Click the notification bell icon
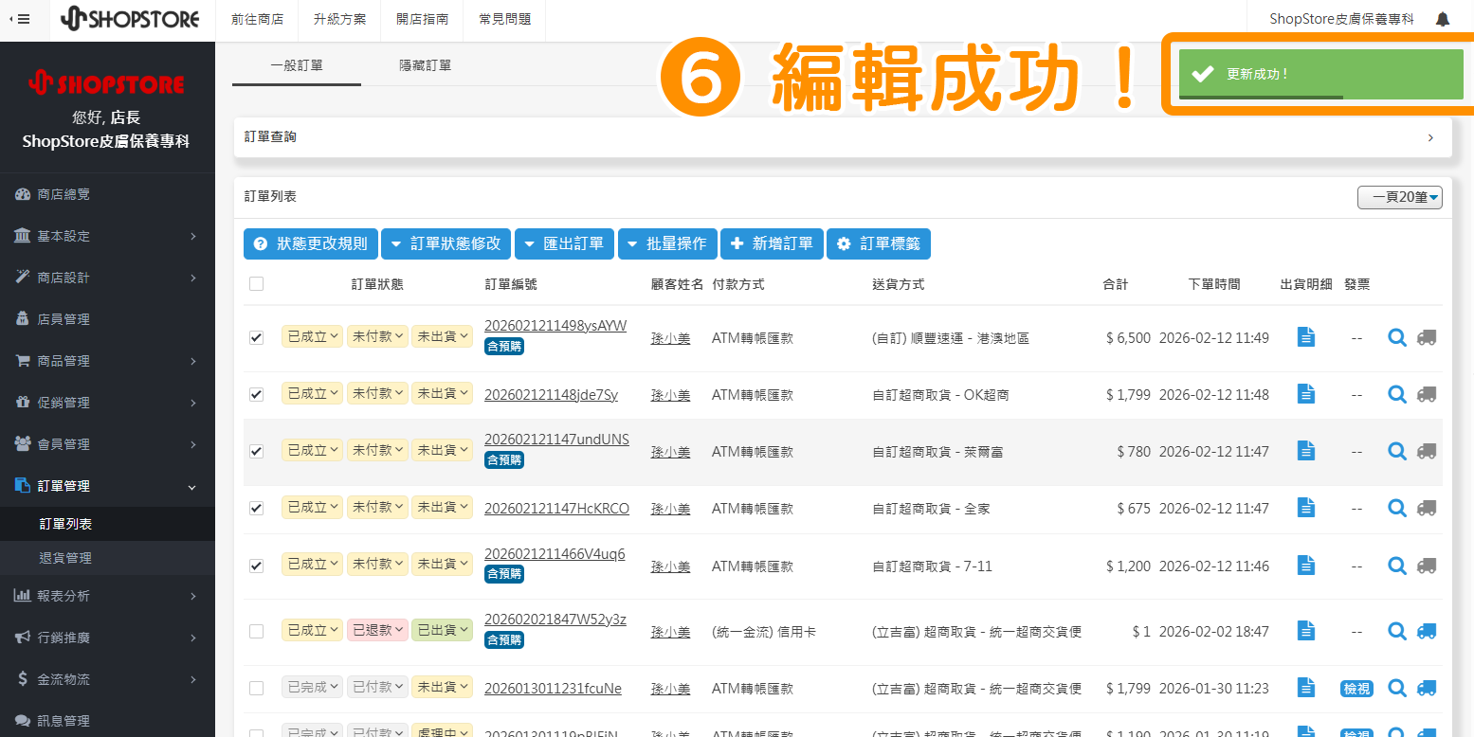 coord(1443,19)
